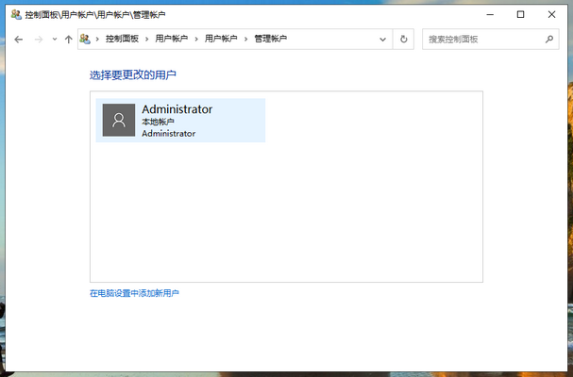Click the user accounts icon in the address bar

click(x=86, y=40)
